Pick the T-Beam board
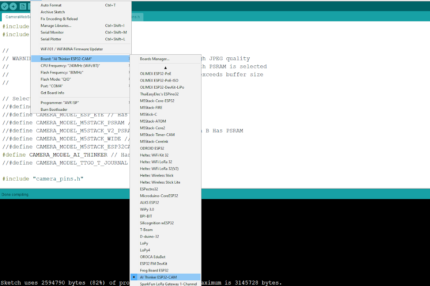 tap(166, 230)
